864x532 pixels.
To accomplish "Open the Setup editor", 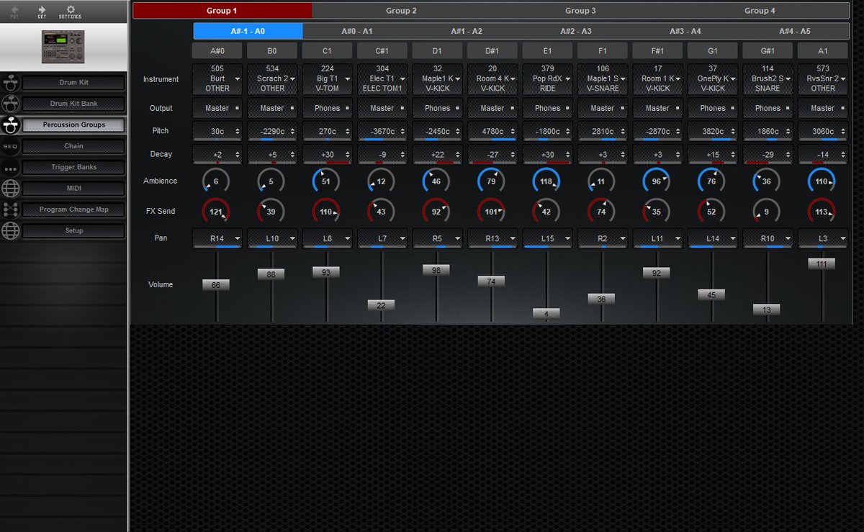I will point(73,230).
